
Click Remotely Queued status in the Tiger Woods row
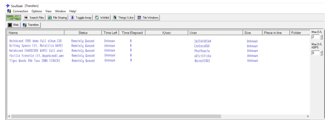pyautogui.click(x=83, y=61)
